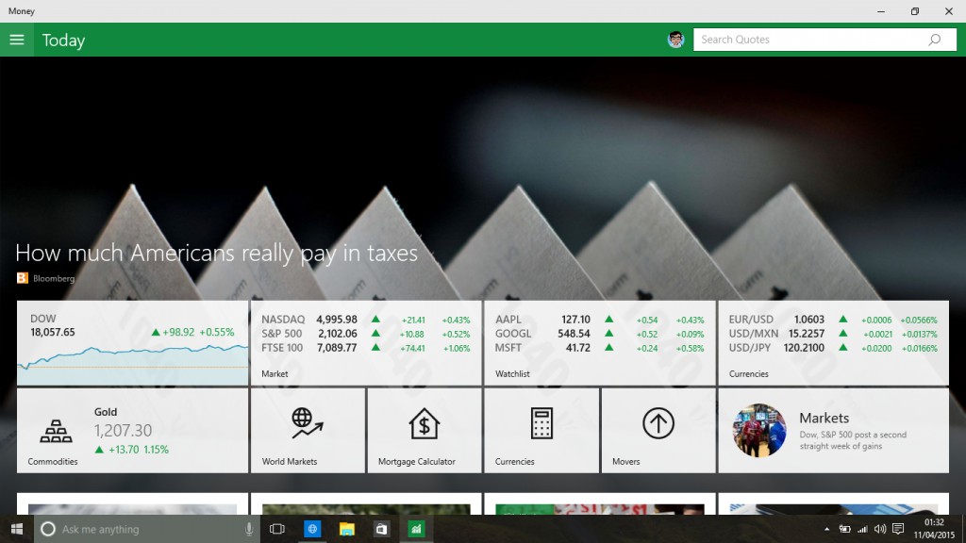Click the Search Quotes magnifier icon

(935, 40)
